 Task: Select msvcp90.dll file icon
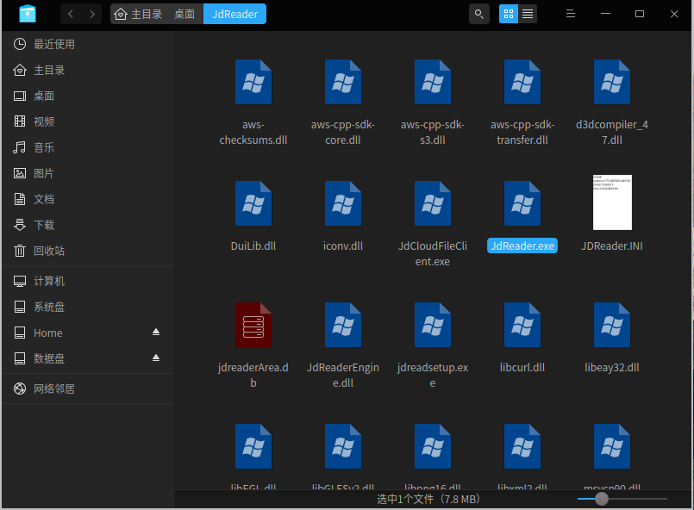point(612,446)
